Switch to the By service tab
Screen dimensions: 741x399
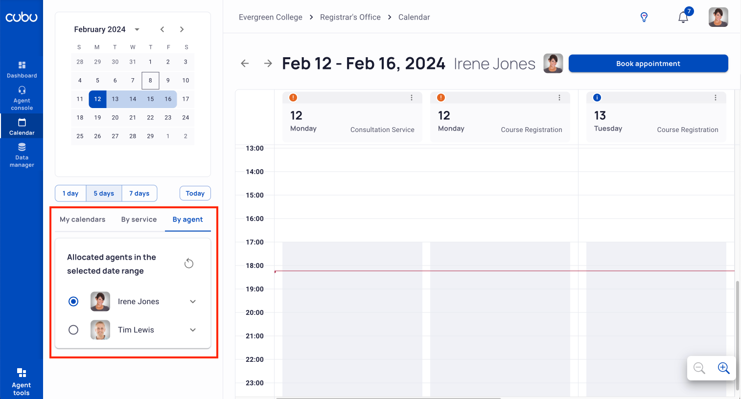click(139, 220)
